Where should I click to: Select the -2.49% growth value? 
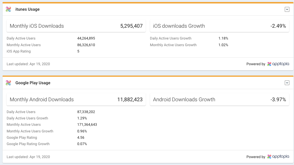pyautogui.click(x=278, y=26)
